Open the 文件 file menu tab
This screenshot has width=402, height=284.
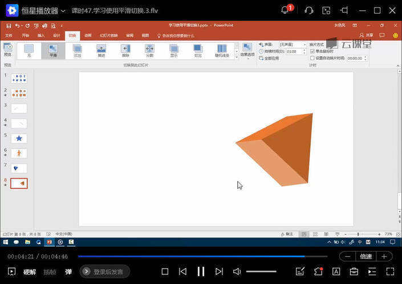tap(9, 35)
